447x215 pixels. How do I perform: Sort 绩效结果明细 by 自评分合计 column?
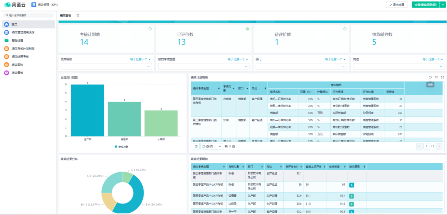[293, 167]
